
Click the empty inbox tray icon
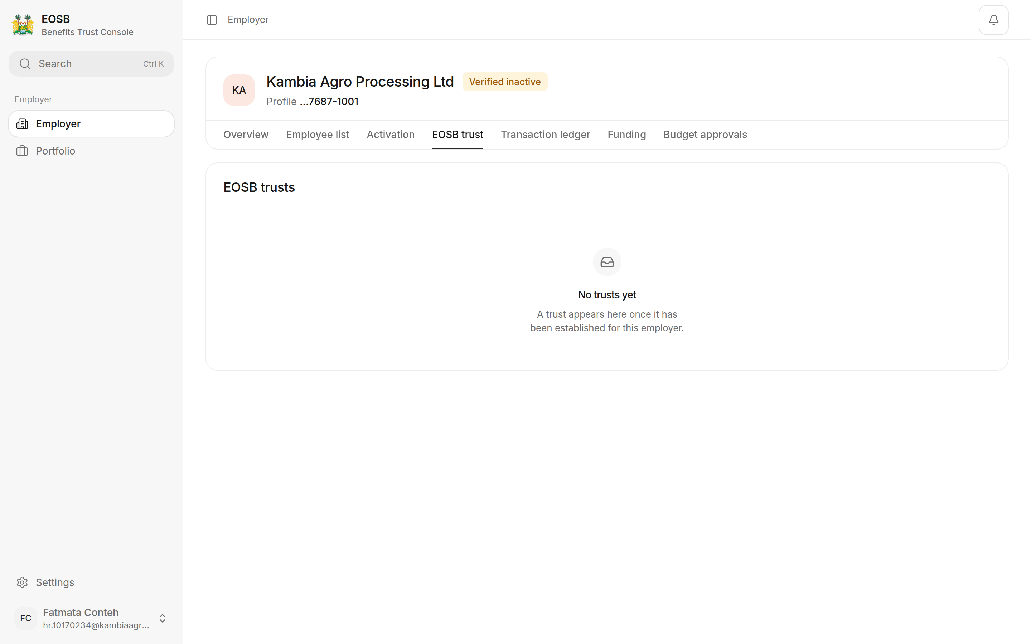pyautogui.click(x=607, y=262)
